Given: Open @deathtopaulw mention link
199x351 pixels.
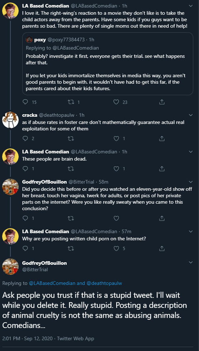Looking at the screenshot, I should pos(104,283).
